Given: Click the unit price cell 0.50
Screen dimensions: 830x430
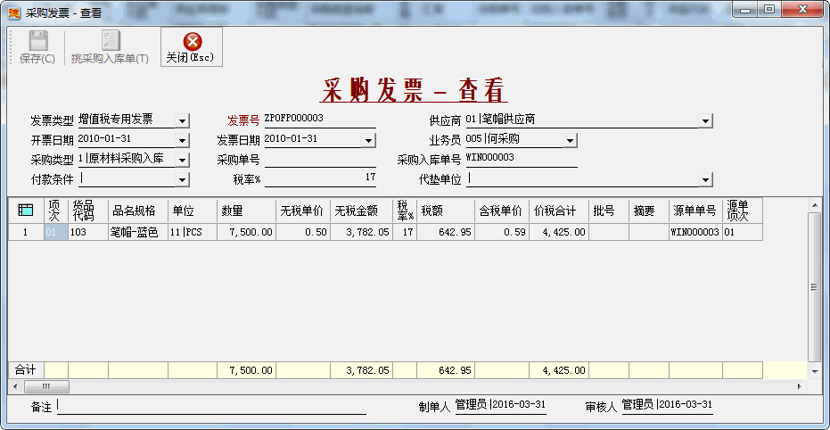Looking at the screenshot, I should click(x=303, y=232).
